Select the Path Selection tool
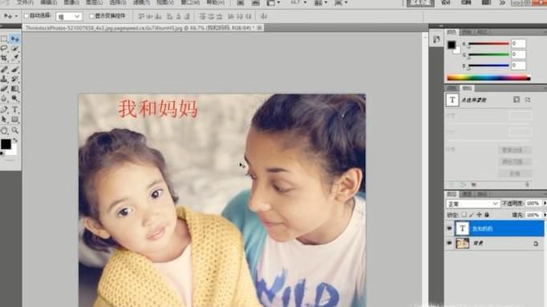Viewport: 547px width, 307px height. pos(4,119)
